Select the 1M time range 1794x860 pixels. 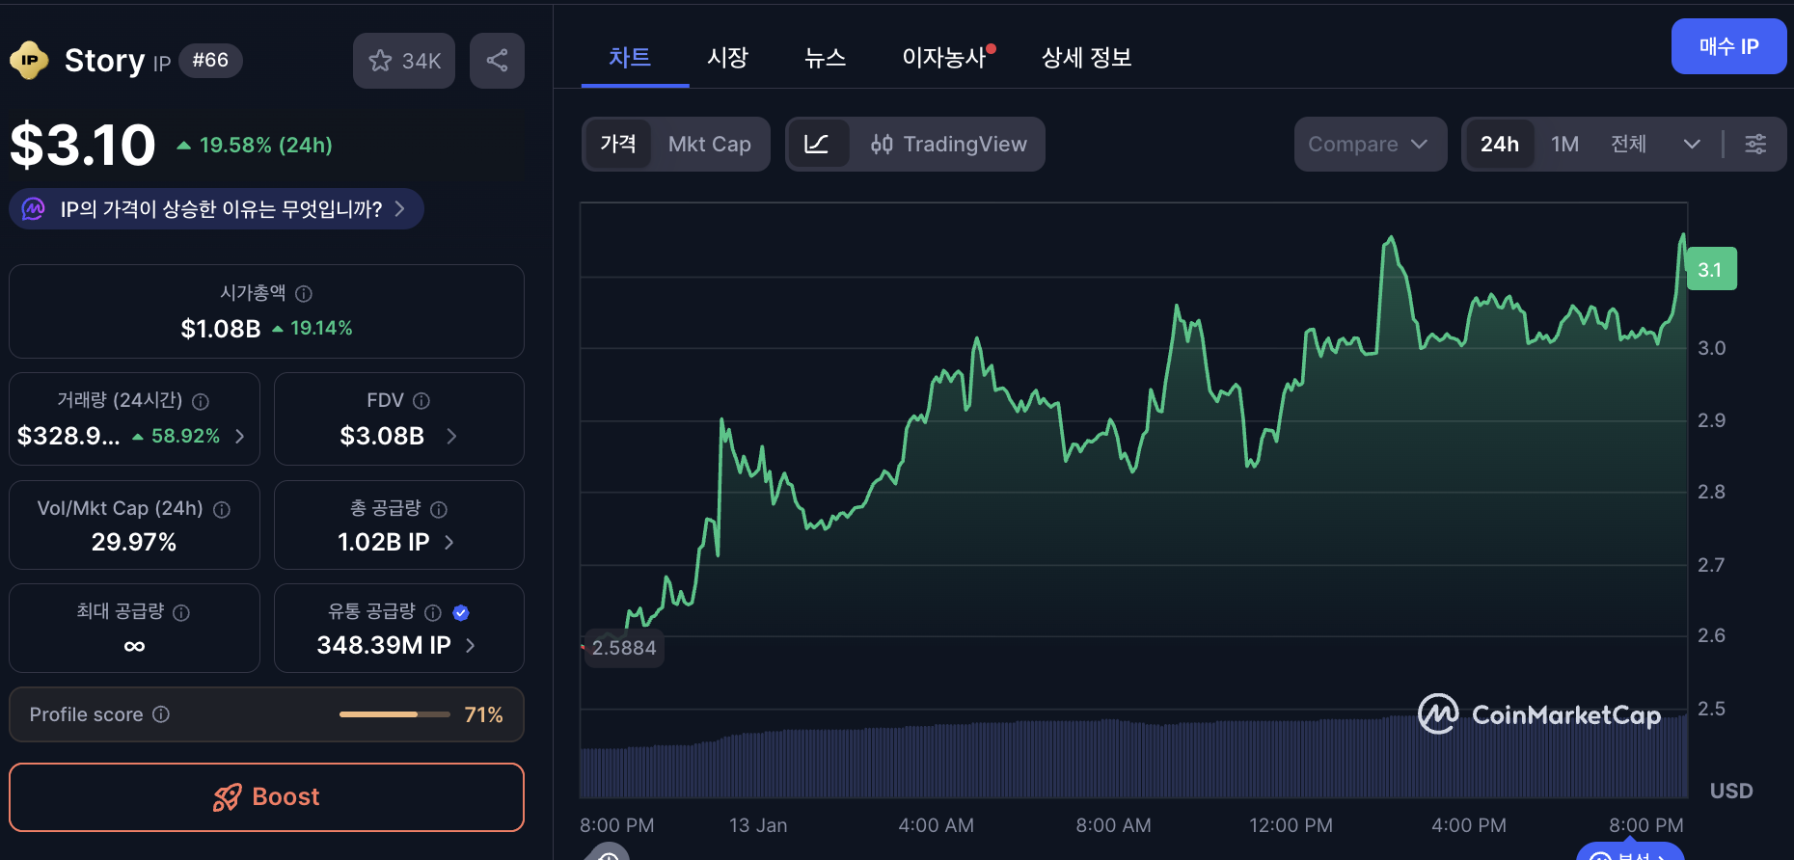tap(1564, 145)
